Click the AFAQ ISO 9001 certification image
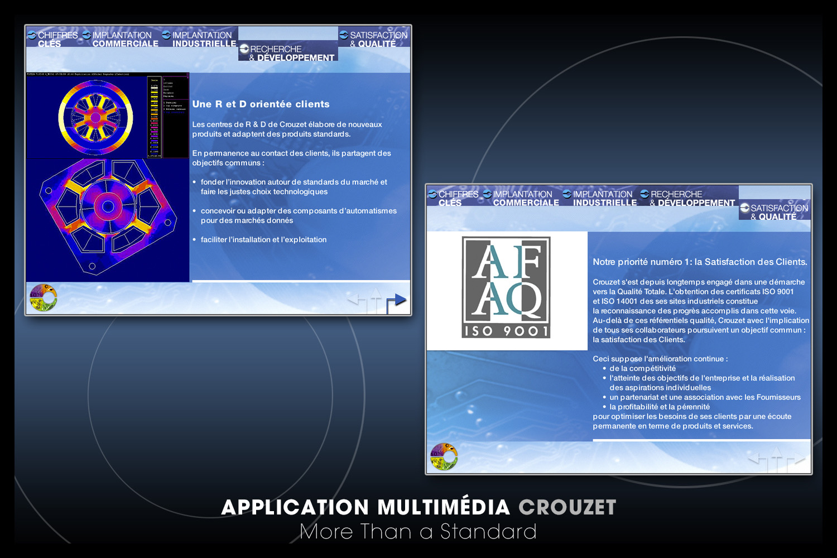This screenshot has width=837, height=558. (x=506, y=287)
